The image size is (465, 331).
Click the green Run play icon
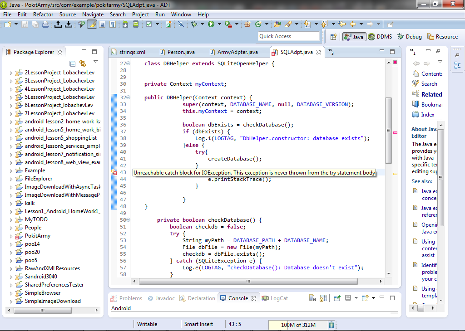[x=211, y=24]
